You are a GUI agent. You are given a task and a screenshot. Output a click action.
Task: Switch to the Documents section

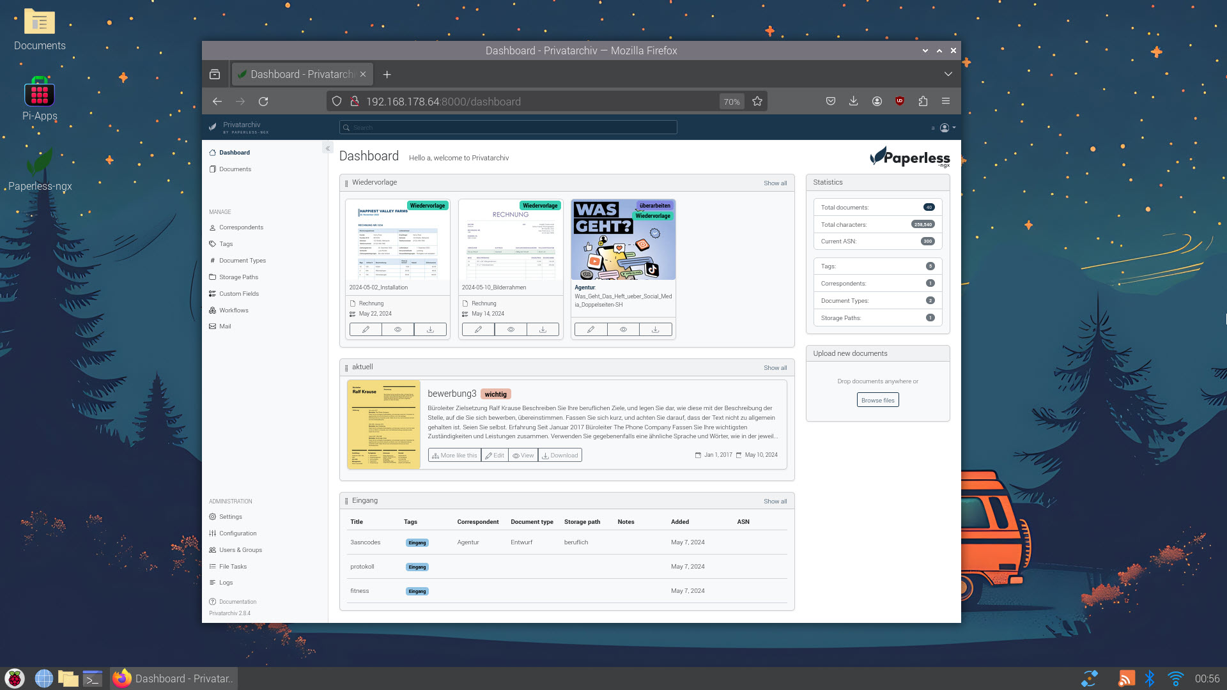point(235,169)
